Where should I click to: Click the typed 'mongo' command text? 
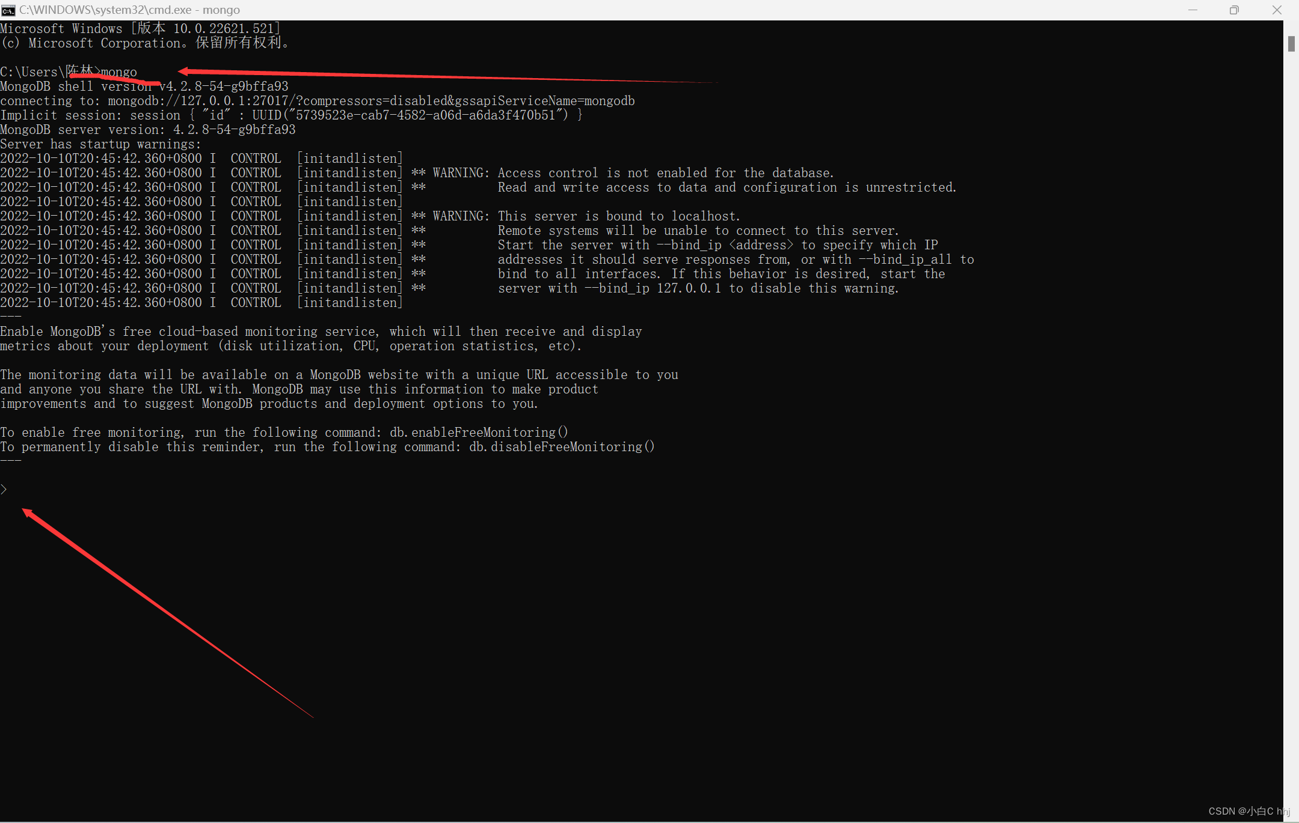pos(119,72)
